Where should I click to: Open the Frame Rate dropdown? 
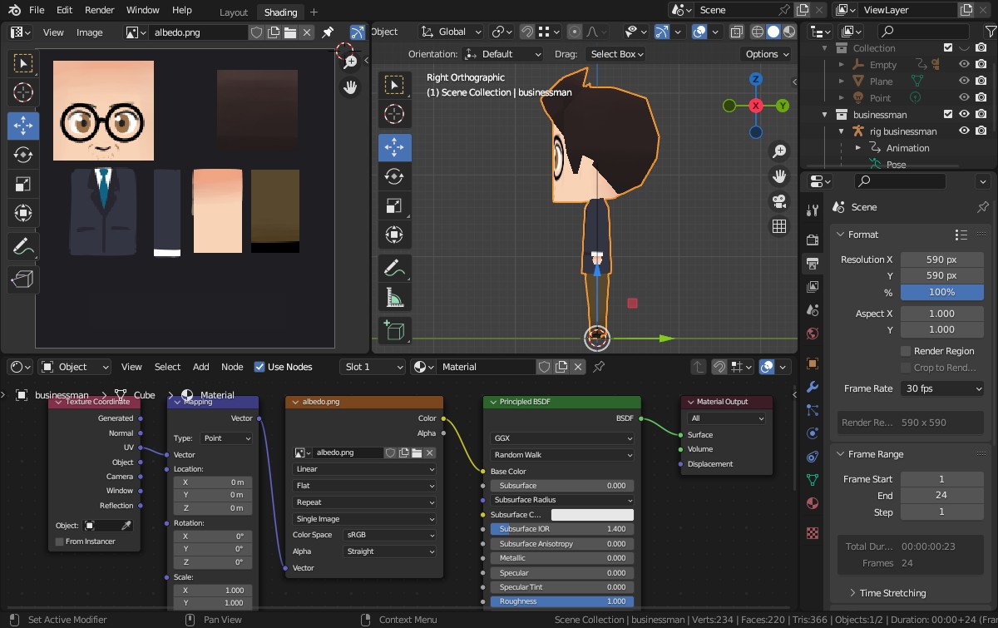click(x=942, y=388)
